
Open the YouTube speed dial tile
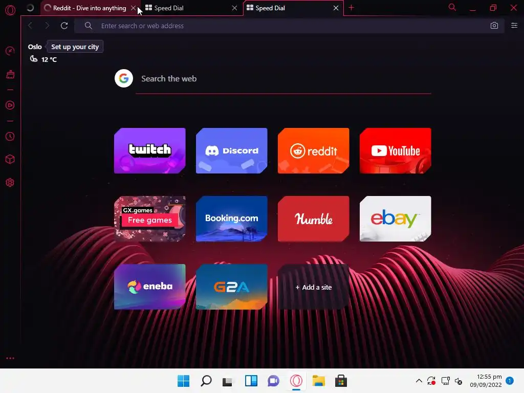pyautogui.click(x=396, y=151)
